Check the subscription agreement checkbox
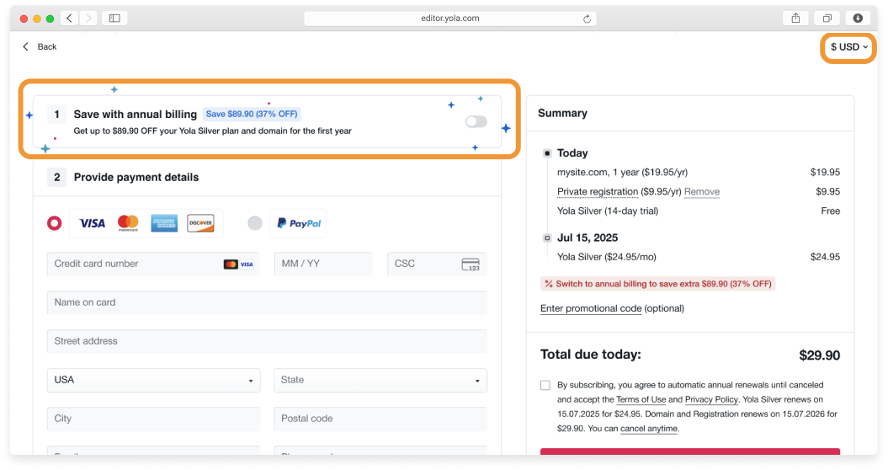 (545, 385)
